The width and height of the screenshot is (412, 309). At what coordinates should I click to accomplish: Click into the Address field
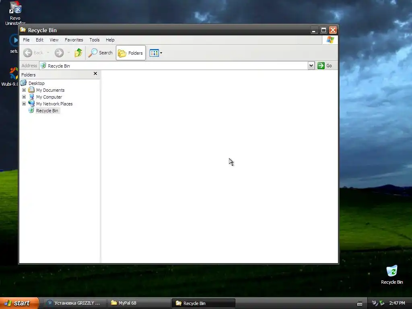[x=174, y=66]
